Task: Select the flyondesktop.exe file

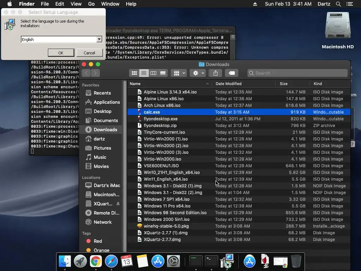Action: [239, 119]
